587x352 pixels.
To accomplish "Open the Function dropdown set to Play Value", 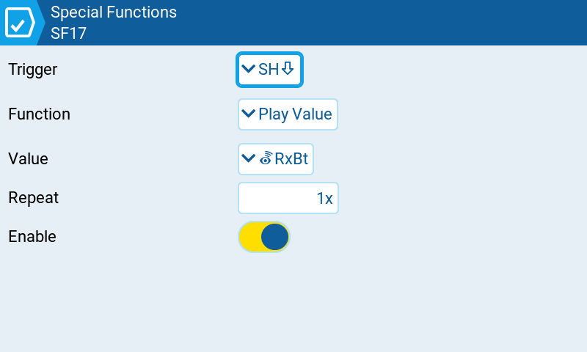I will coord(288,114).
